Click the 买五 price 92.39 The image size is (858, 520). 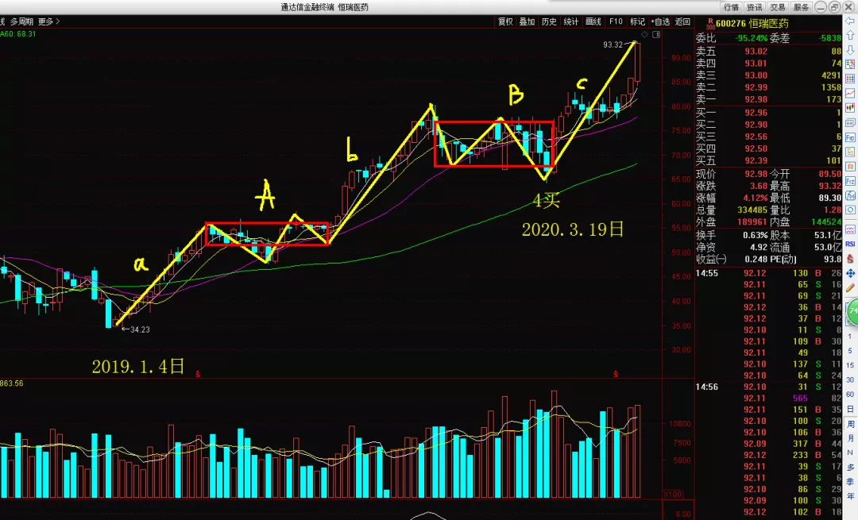pos(756,160)
